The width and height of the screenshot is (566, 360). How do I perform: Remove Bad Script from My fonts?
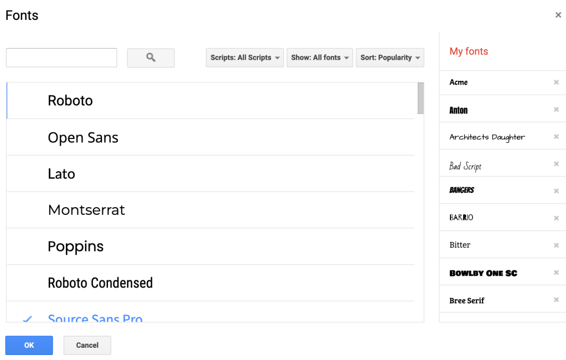(556, 164)
